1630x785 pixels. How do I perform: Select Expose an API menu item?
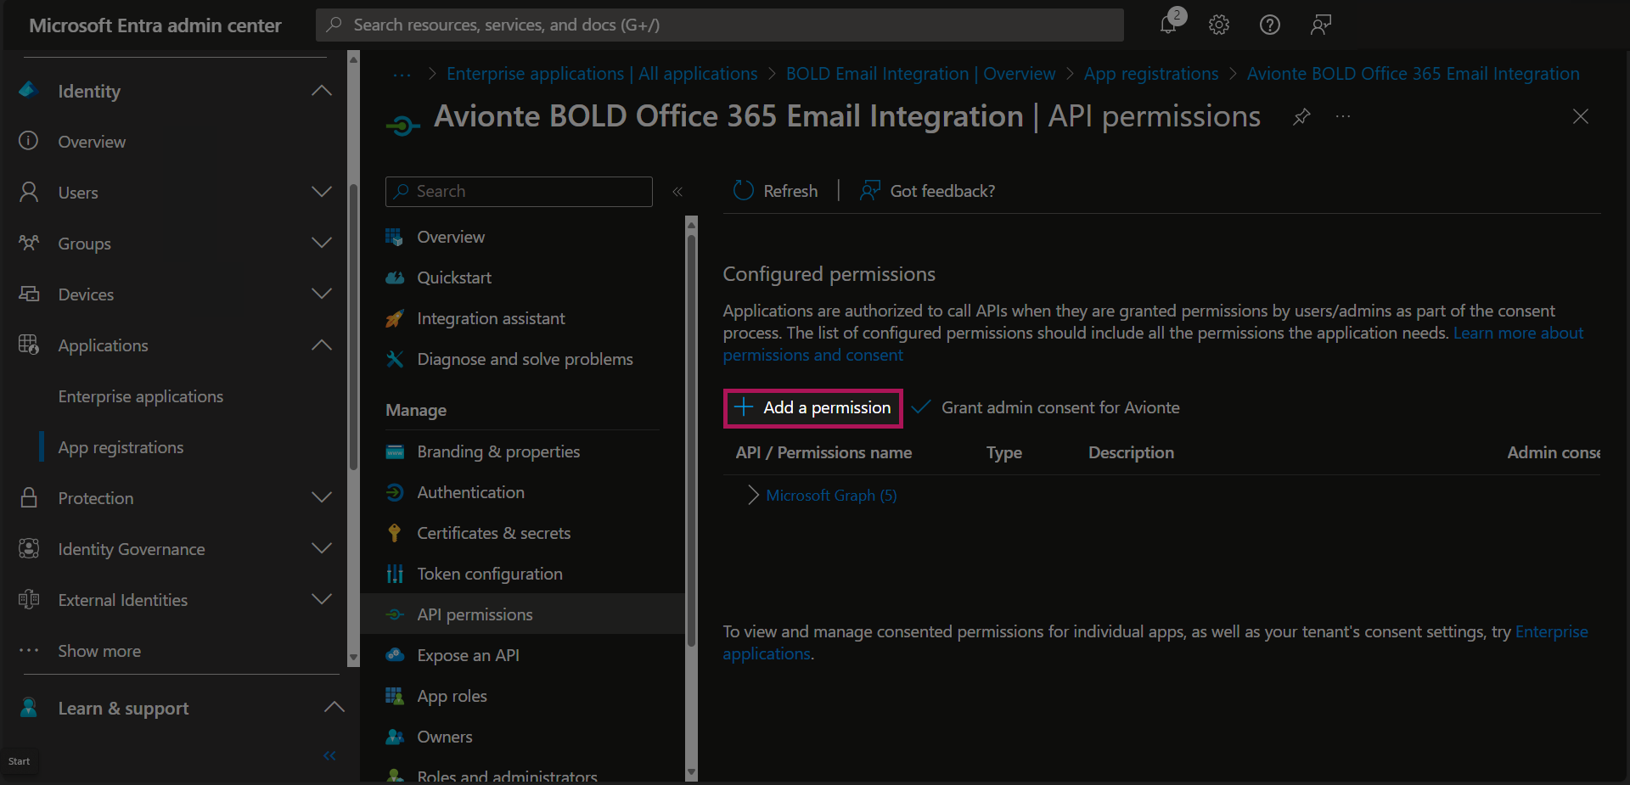[468, 655]
